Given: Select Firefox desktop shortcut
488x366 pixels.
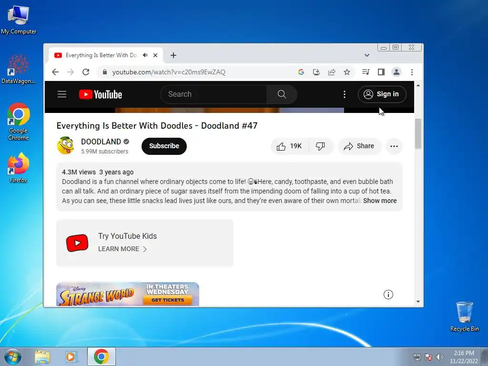Looking at the screenshot, I should coord(19,167).
